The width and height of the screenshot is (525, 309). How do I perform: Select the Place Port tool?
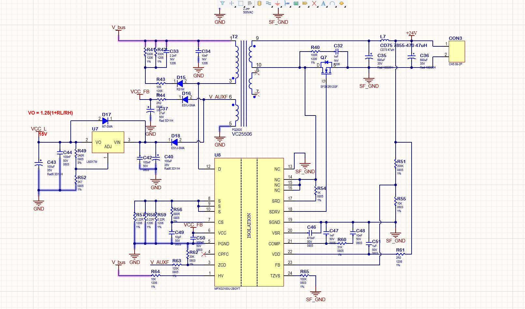305,3
